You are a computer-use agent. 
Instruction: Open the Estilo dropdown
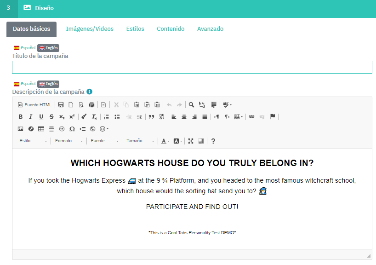tap(33, 141)
